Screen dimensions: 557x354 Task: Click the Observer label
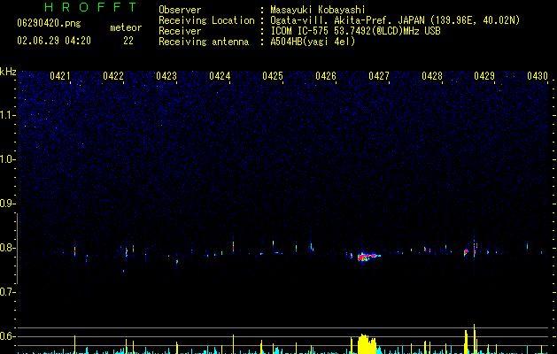[180, 10]
